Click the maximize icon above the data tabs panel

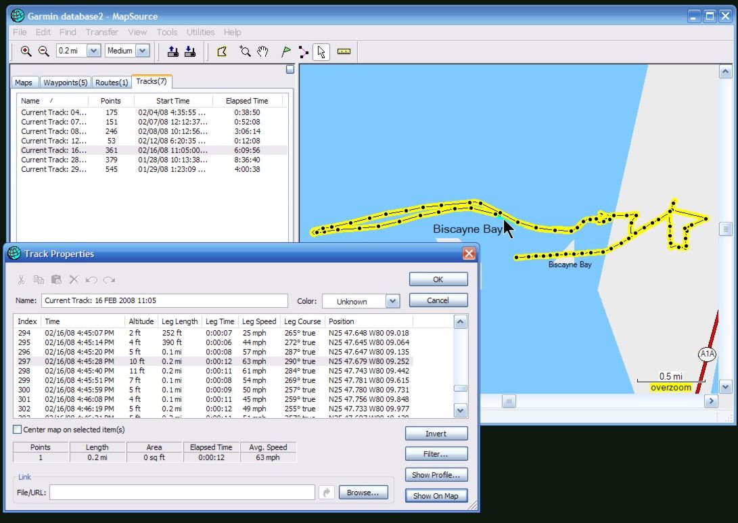coord(290,69)
